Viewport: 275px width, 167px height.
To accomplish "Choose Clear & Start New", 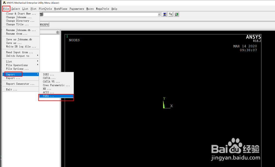I will [21, 13].
